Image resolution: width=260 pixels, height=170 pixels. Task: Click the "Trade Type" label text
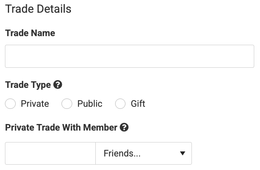point(28,85)
